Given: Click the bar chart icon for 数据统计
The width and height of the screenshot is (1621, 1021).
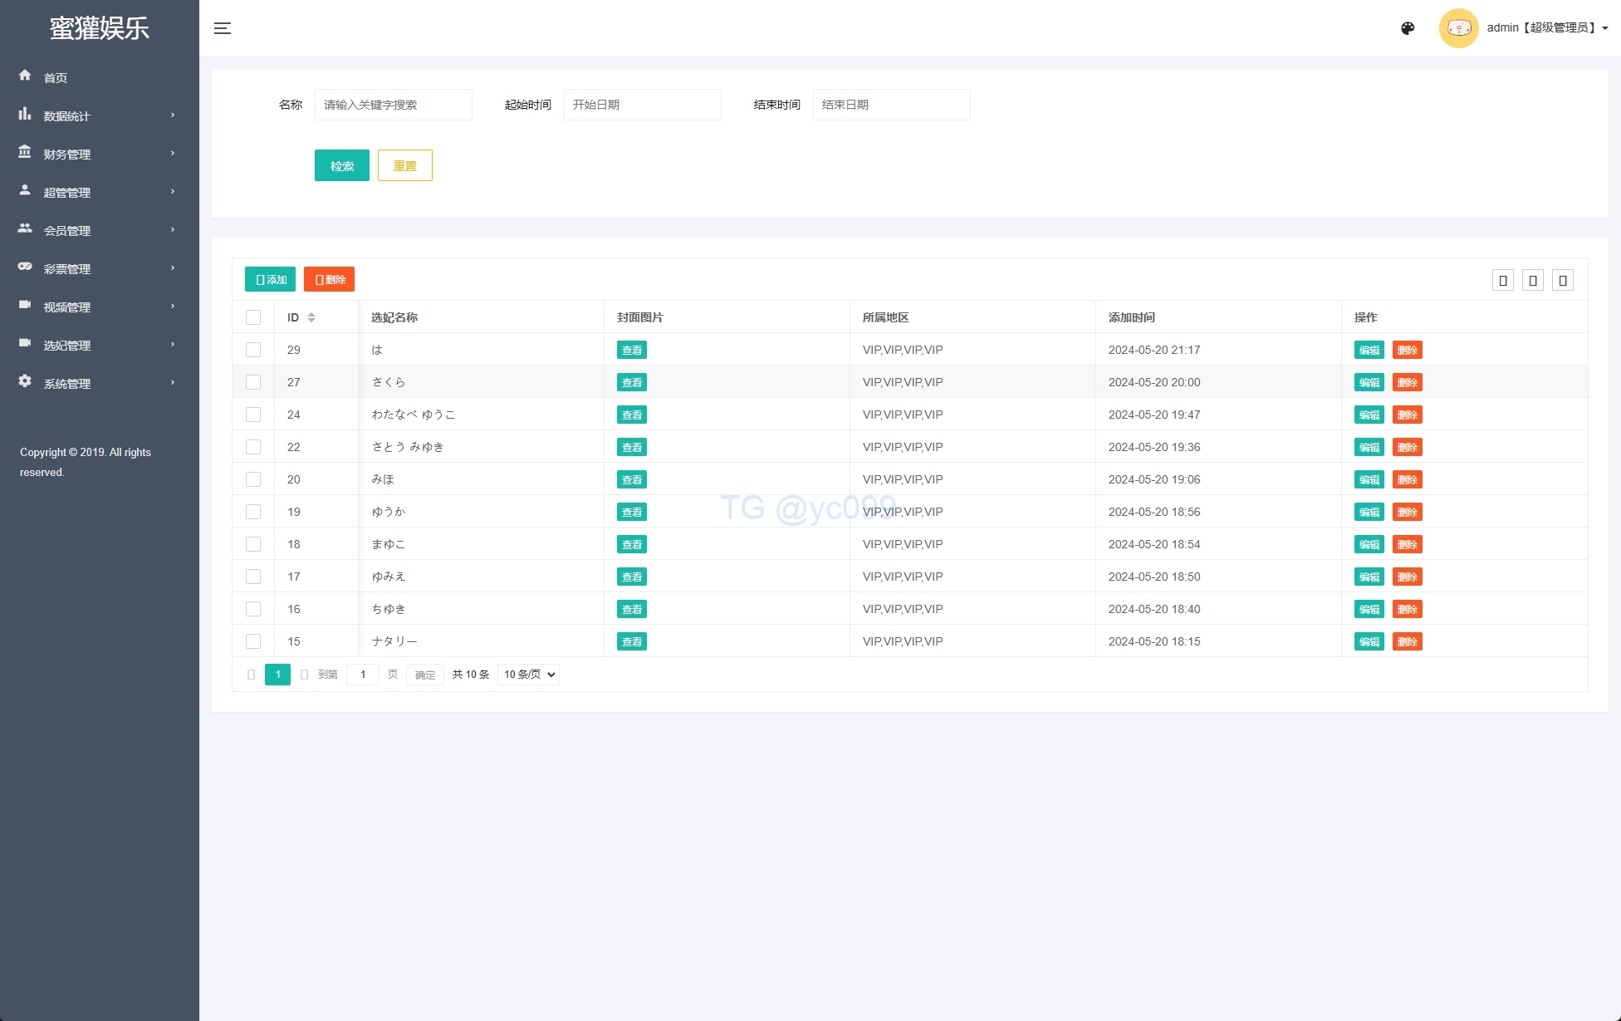Looking at the screenshot, I should tap(25, 114).
